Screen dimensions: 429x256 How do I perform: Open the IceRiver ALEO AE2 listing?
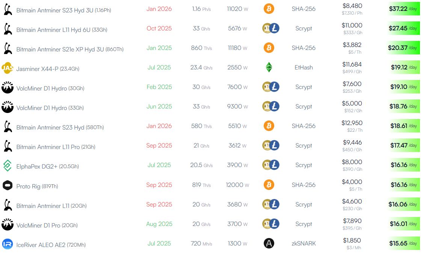pos(51,245)
